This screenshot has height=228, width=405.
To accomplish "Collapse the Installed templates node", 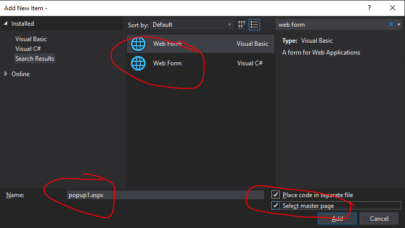I will (6, 24).
